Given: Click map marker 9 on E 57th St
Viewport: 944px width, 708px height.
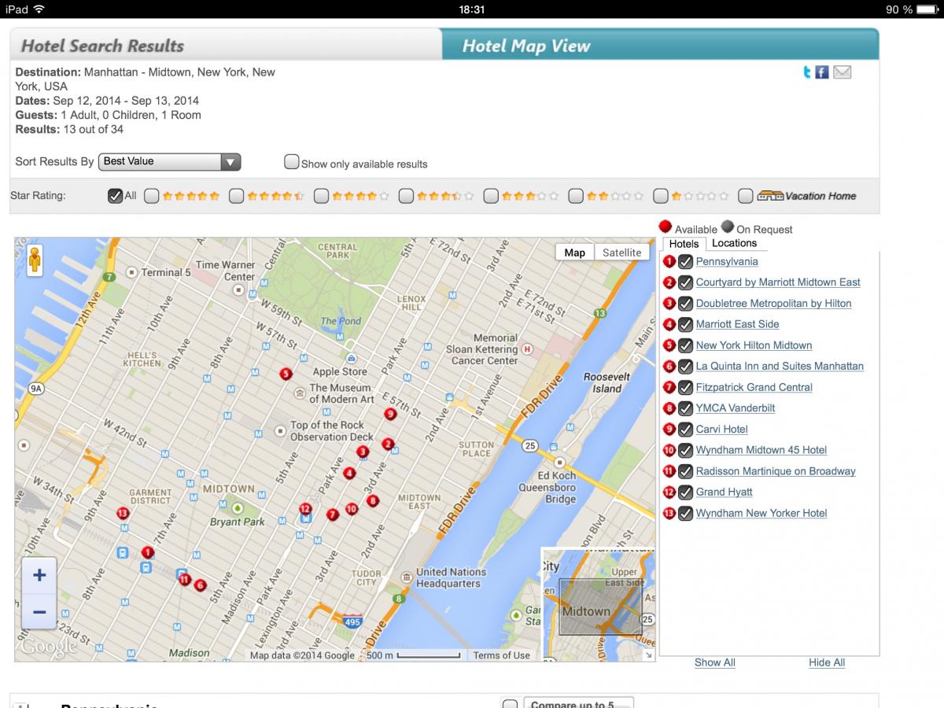Looking at the screenshot, I should 389,414.
